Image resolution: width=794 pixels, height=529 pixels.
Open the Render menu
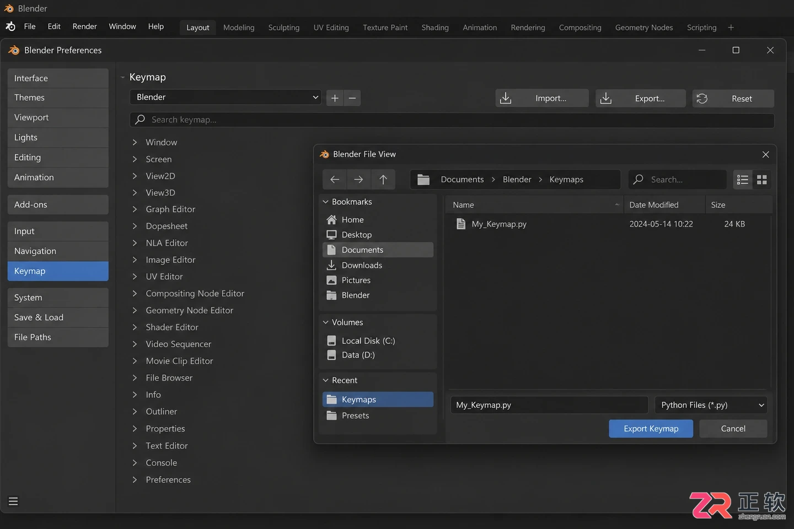pos(84,26)
